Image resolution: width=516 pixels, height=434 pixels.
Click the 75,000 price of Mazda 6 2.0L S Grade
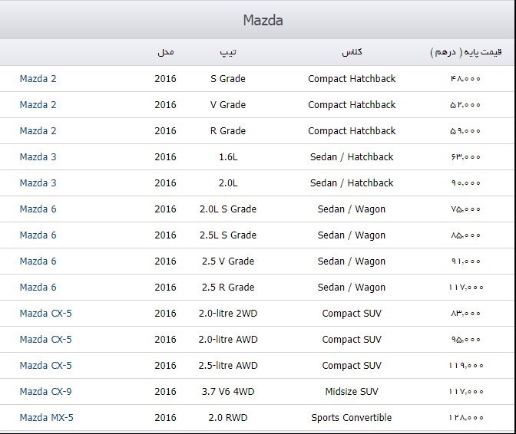tap(466, 209)
